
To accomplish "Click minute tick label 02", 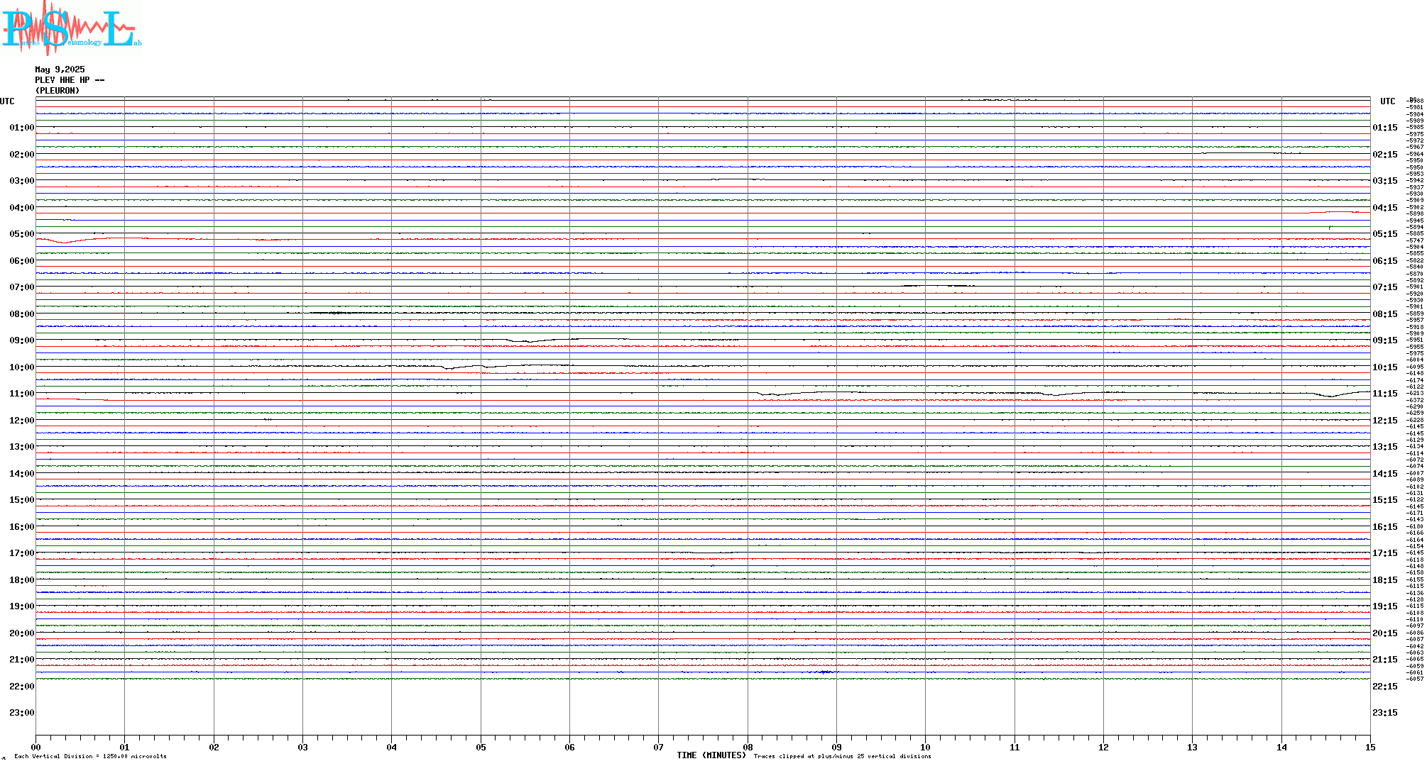I will 214,747.
